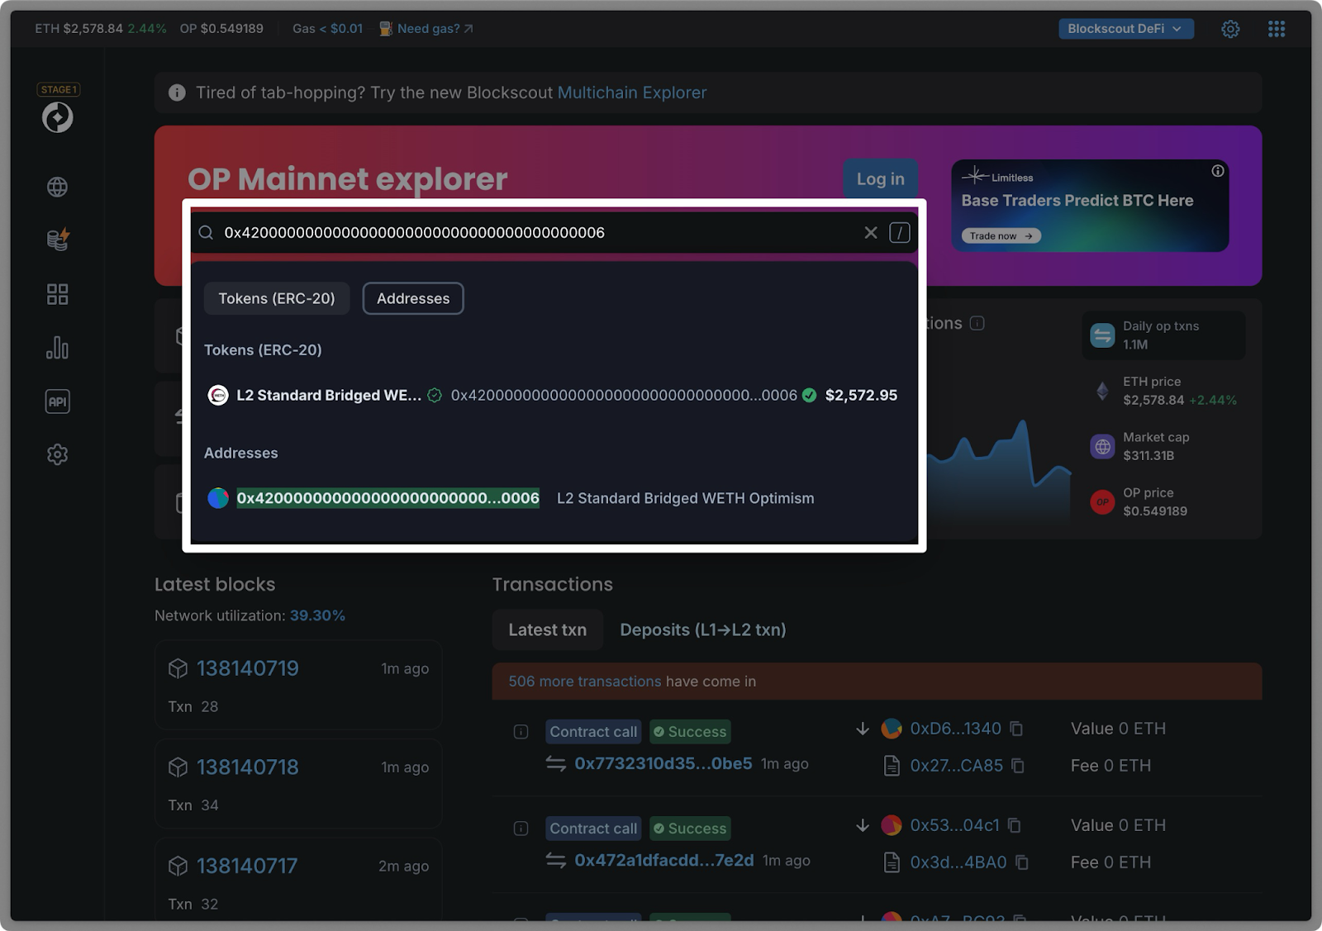Click the verified checkmark beside token address
1322x931 pixels.
pos(810,396)
